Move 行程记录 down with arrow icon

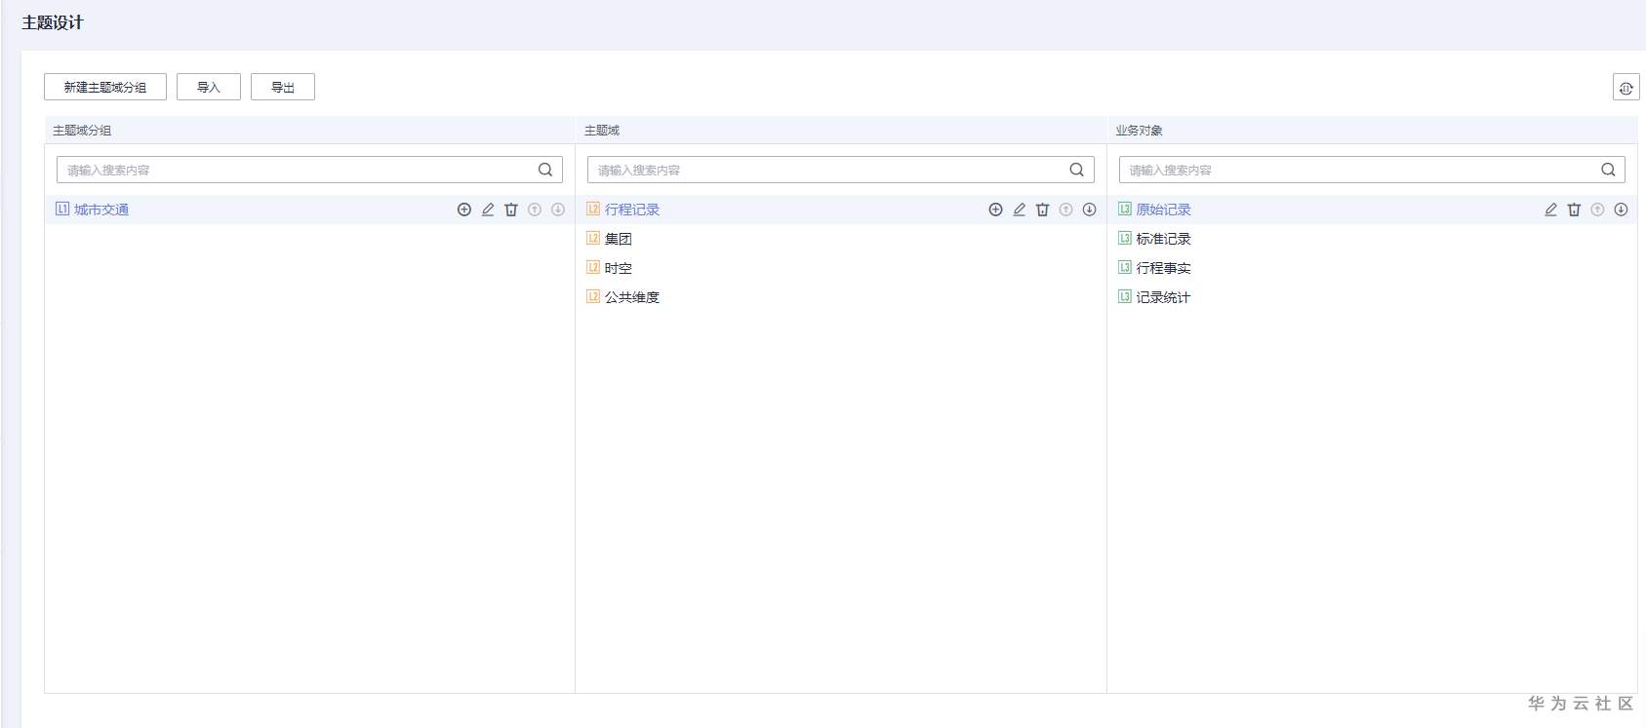click(1090, 210)
